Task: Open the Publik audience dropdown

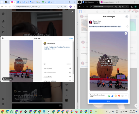Action: (96, 23)
